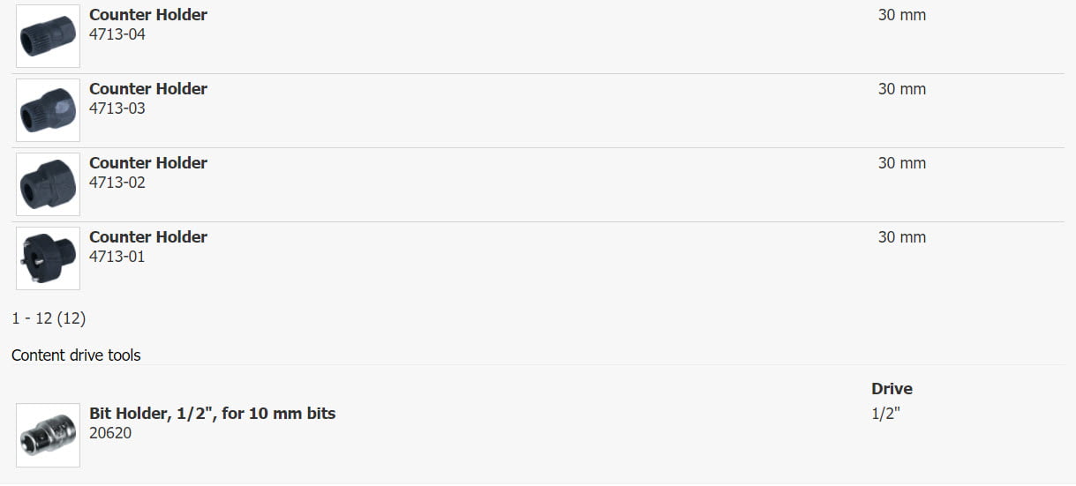Open the Counter Holder 4713-02 thumbnail image
The width and height of the screenshot is (1076, 486).
coord(48,184)
